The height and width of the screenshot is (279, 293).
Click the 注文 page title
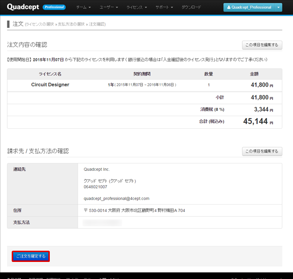coord(18,24)
